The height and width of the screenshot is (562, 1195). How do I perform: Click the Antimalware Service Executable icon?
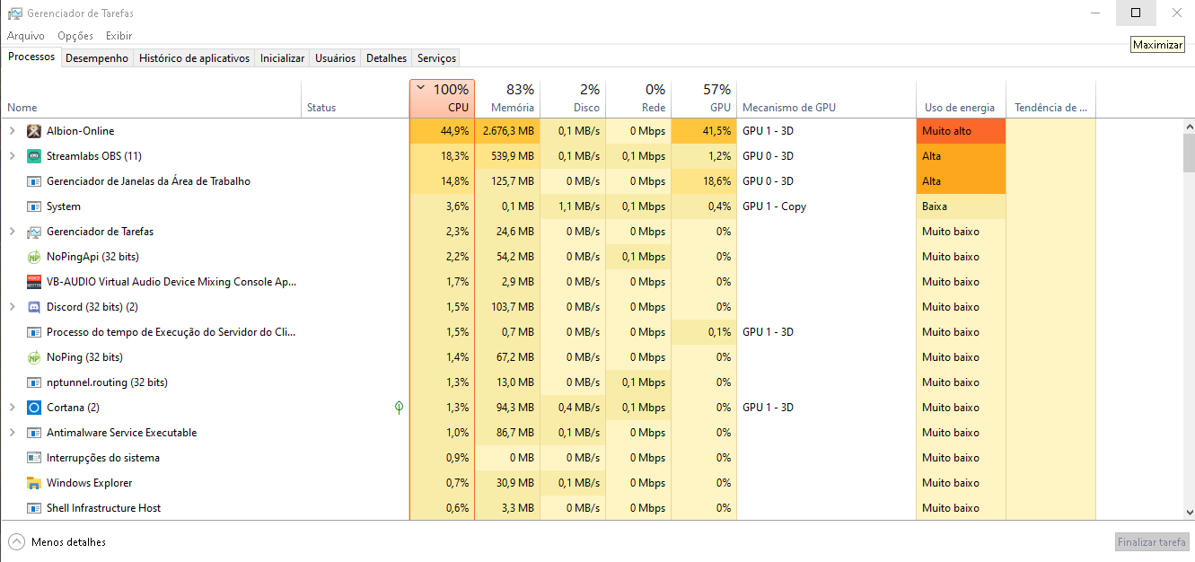34,433
